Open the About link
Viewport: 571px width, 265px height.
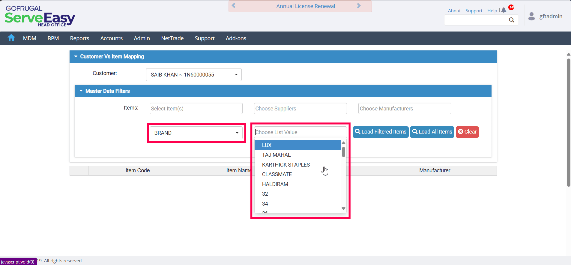(454, 11)
